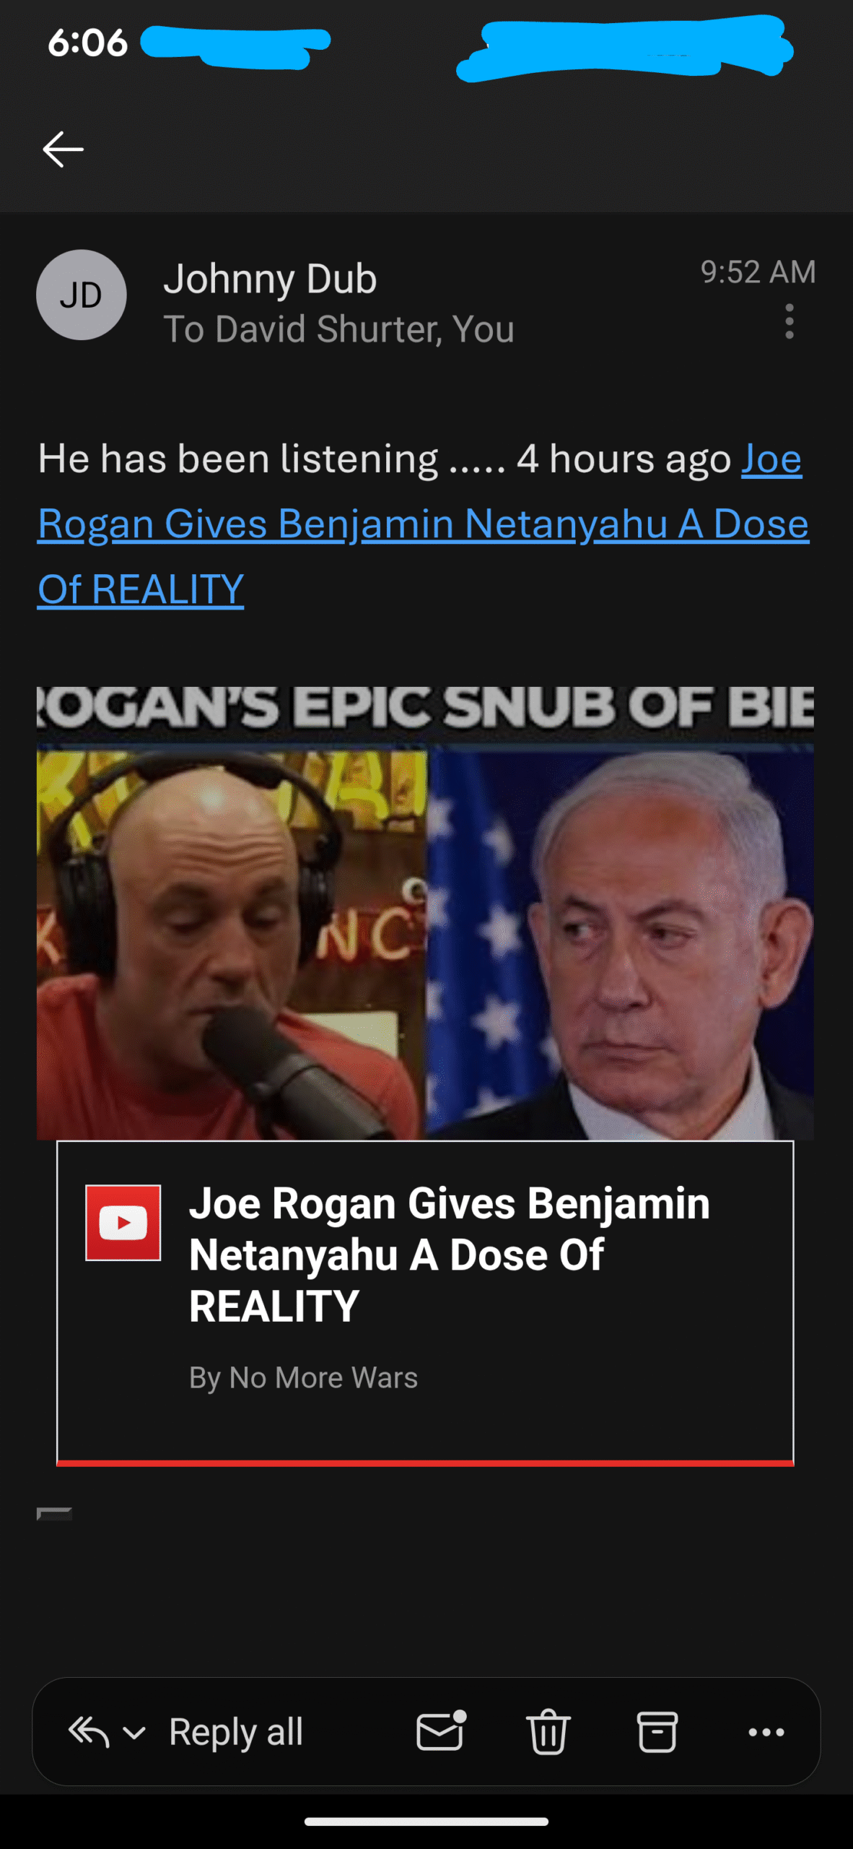Open the three-dot message options menu
The image size is (853, 1849).
[x=789, y=321]
